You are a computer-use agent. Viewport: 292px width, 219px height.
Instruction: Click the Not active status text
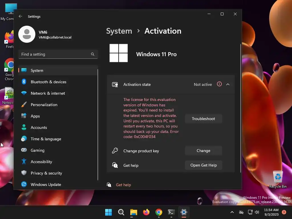[203, 84]
